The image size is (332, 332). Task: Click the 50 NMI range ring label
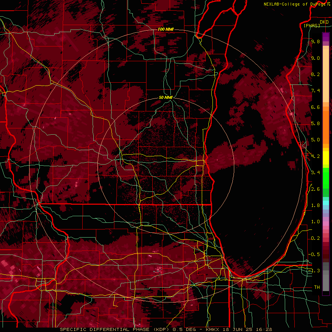[x=166, y=97]
